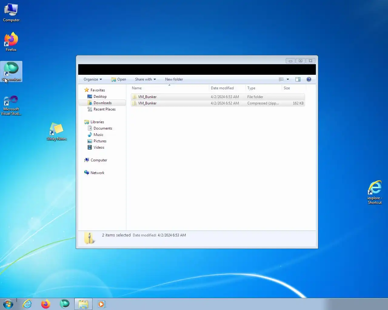The width and height of the screenshot is (388, 310).
Task: Open the Organize menu
Action: (93, 79)
